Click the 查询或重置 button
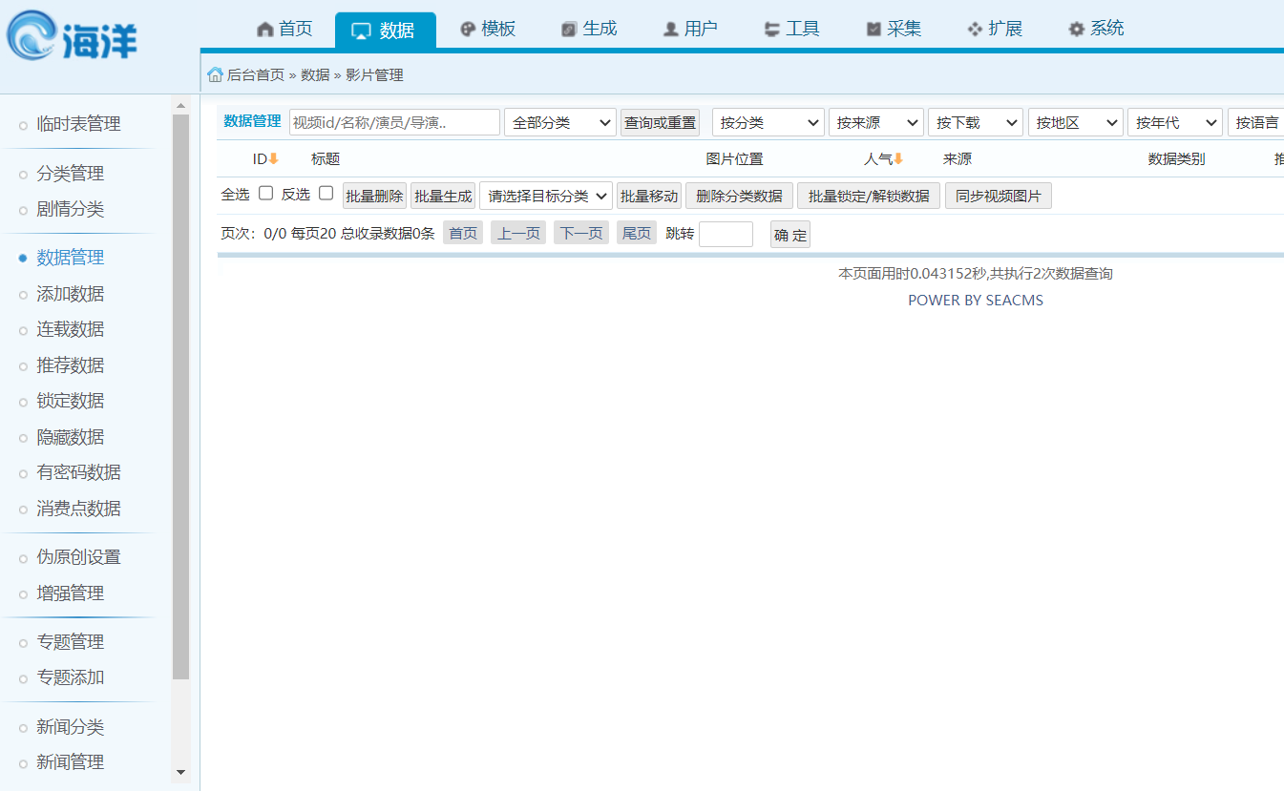Image resolution: width=1284 pixels, height=791 pixels. (x=660, y=122)
